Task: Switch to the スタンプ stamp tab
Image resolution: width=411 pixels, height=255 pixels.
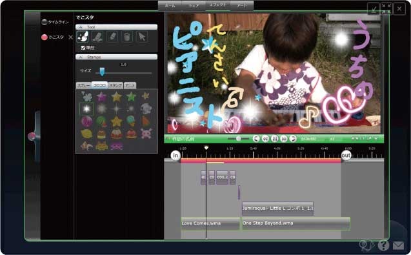Action: tap(115, 85)
